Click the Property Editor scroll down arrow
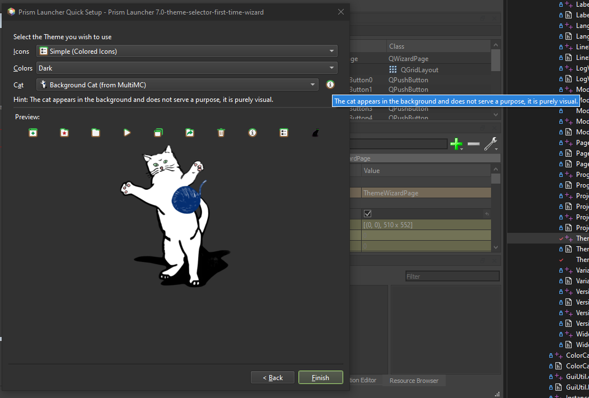589x398 pixels. [x=496, y=247]
